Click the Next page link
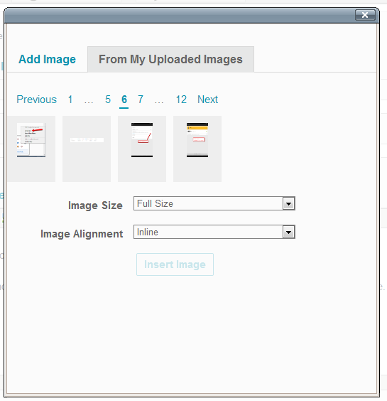Image resolution: width=387 pixels, height=401 pixels. tap(207, 100)
